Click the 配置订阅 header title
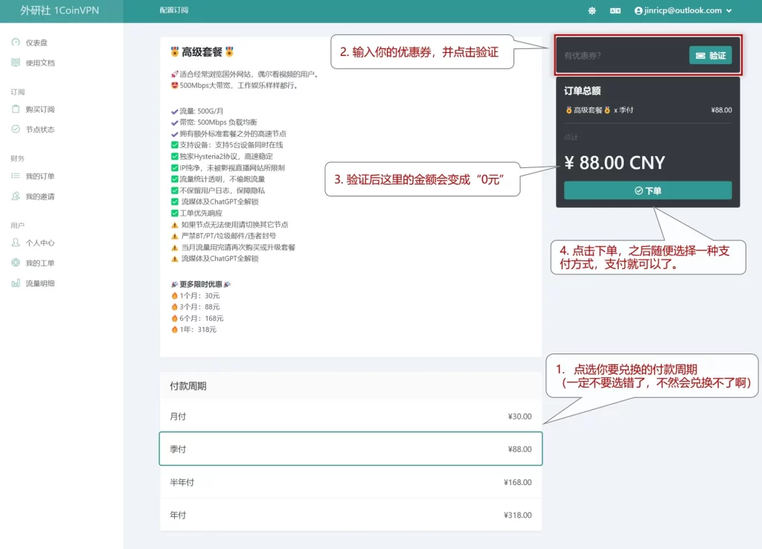The image size is (762, 549). [x=173, y=10]
